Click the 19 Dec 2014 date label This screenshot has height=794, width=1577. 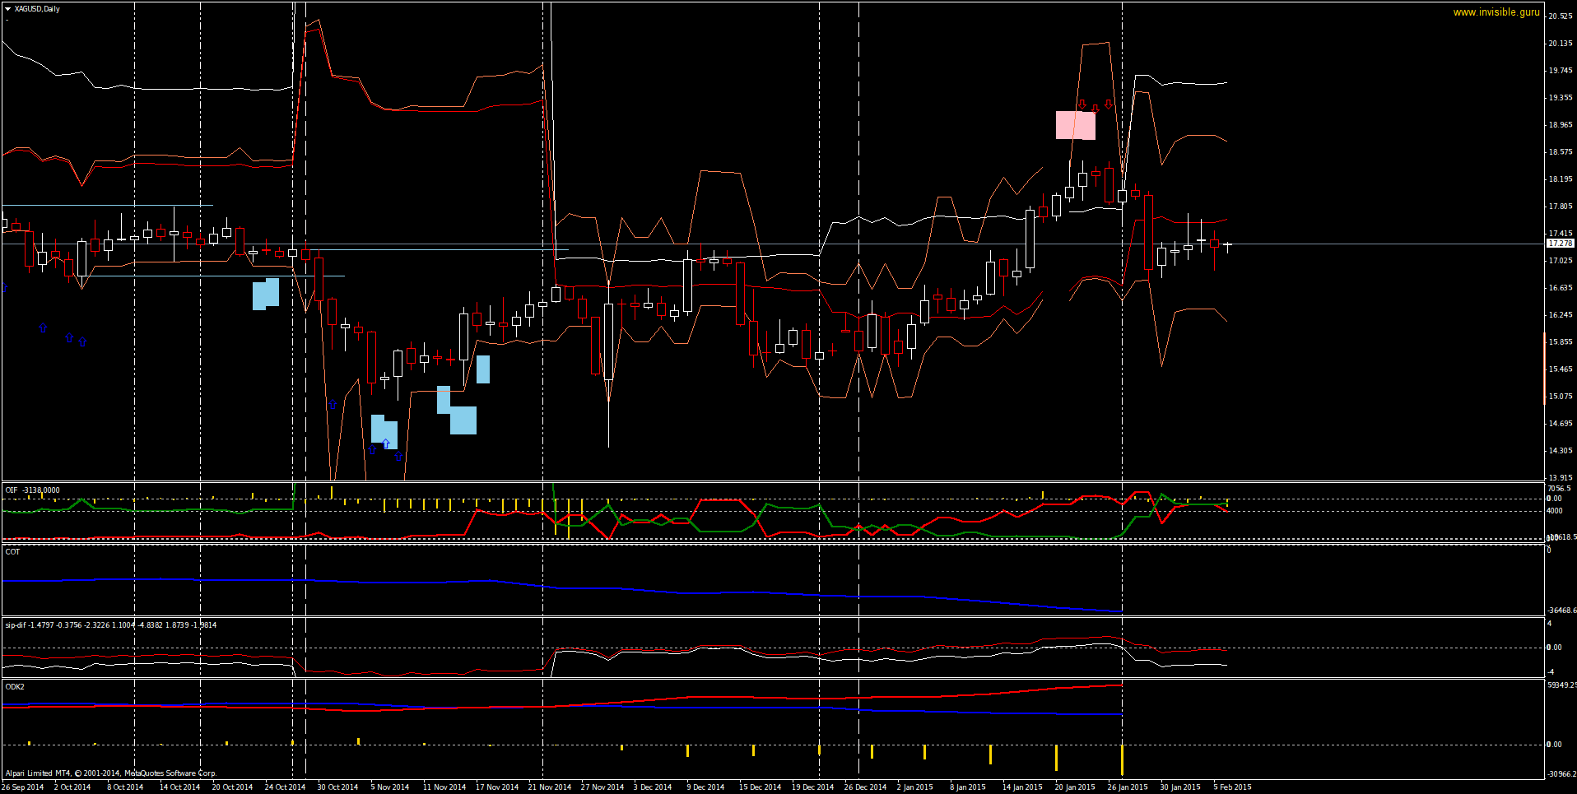[812, 787]
